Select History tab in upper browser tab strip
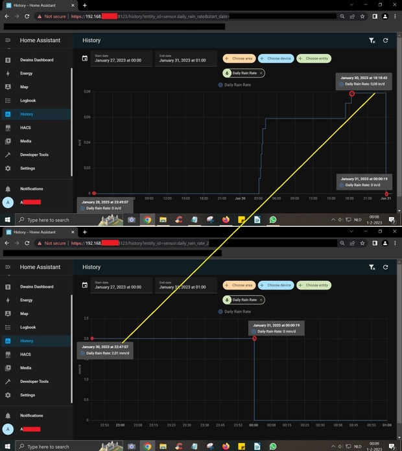 [x=40, y=5]
